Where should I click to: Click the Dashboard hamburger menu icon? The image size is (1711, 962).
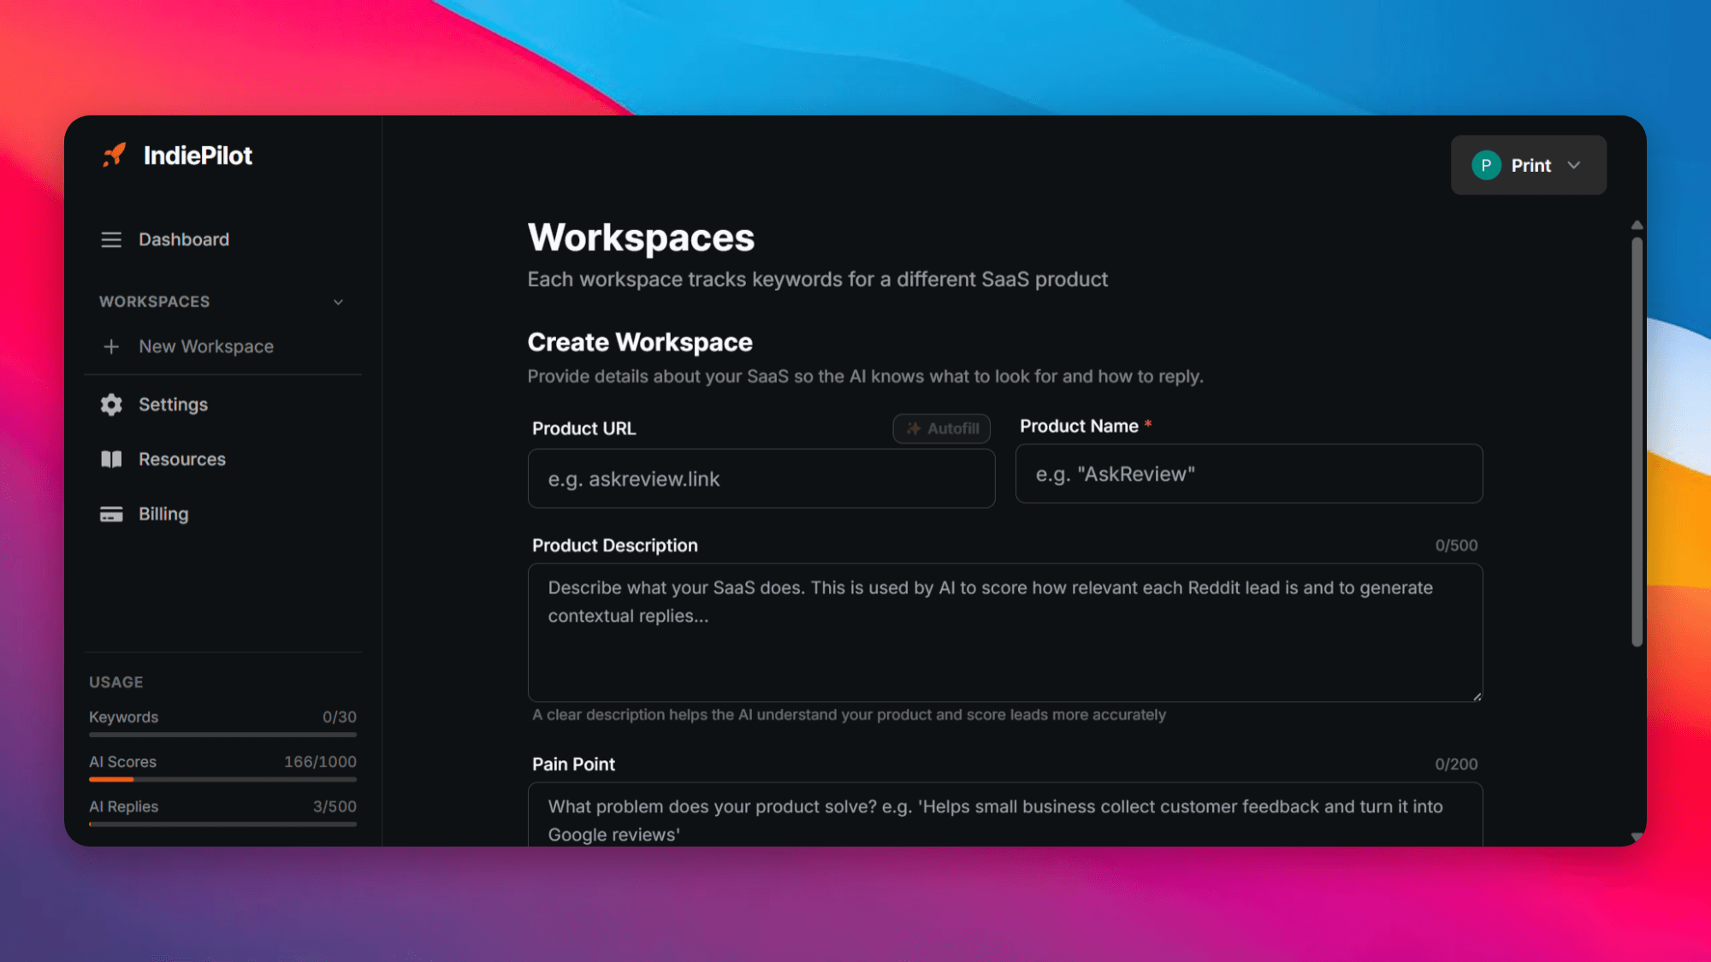click(x=111, y=239)
